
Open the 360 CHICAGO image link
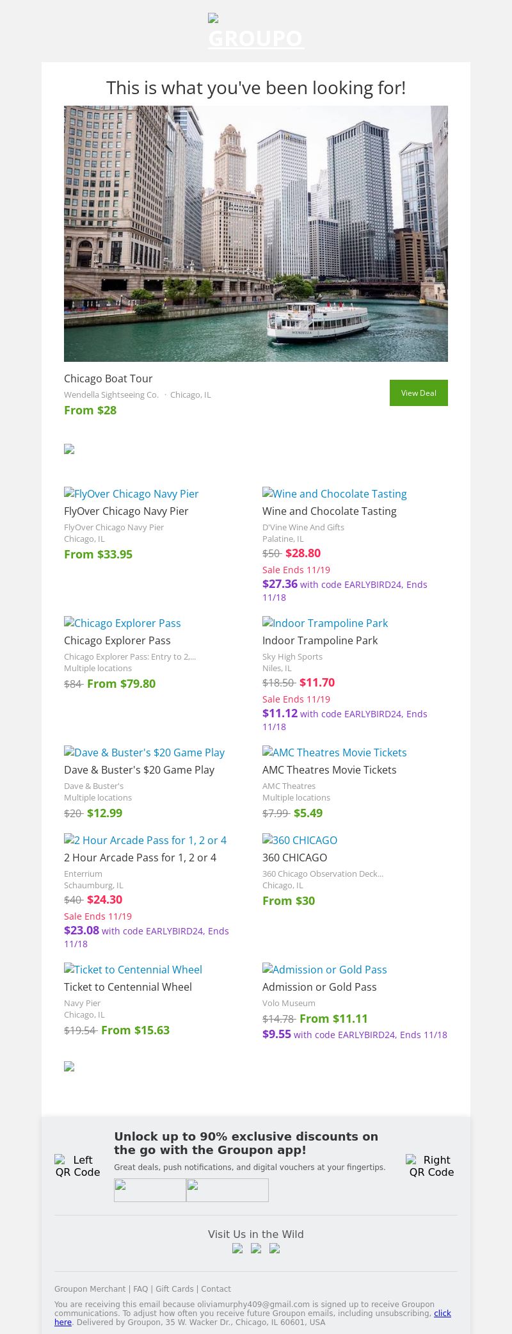coord(300,840)
